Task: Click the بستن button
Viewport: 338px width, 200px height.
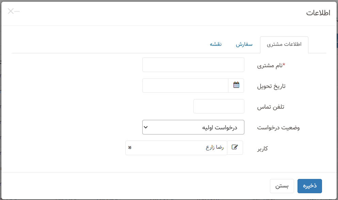Action: click(x=282, y=186)
